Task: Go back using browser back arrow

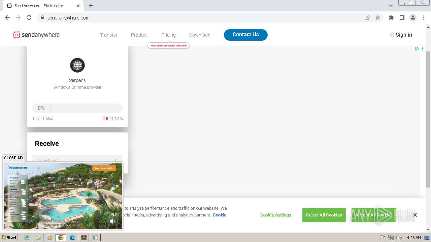Action: click(7, 17)
